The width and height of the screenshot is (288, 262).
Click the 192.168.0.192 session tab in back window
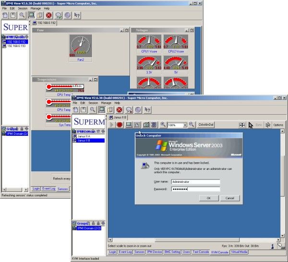[45, 23]
